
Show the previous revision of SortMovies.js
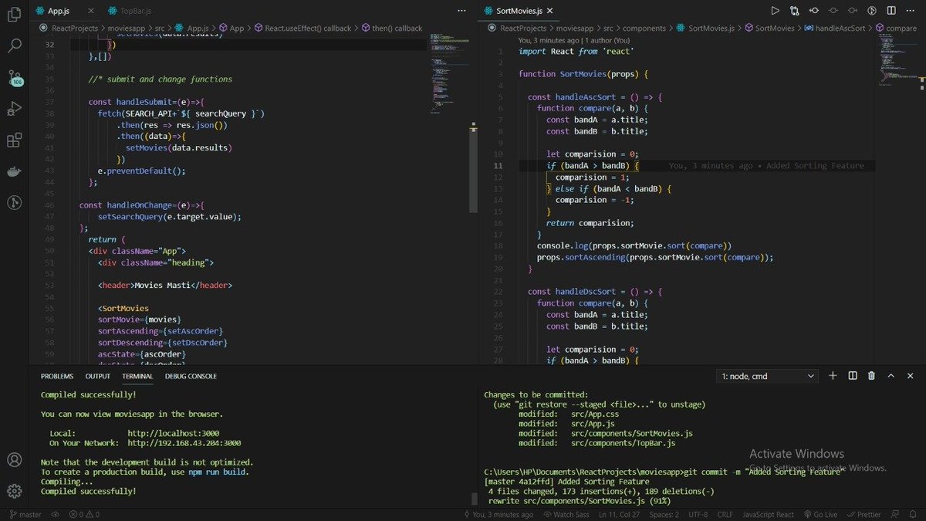(x=813, y=11)
